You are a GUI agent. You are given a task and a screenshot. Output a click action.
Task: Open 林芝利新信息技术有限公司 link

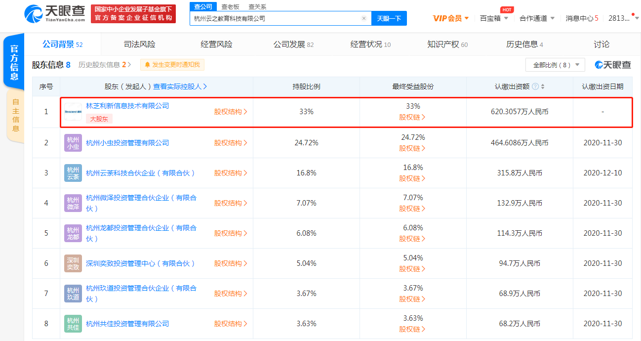pos(127,106)
